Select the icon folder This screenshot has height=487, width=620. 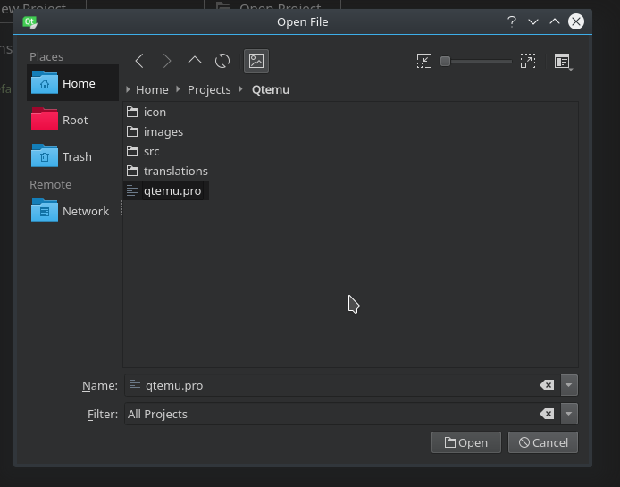pos(147,112)
